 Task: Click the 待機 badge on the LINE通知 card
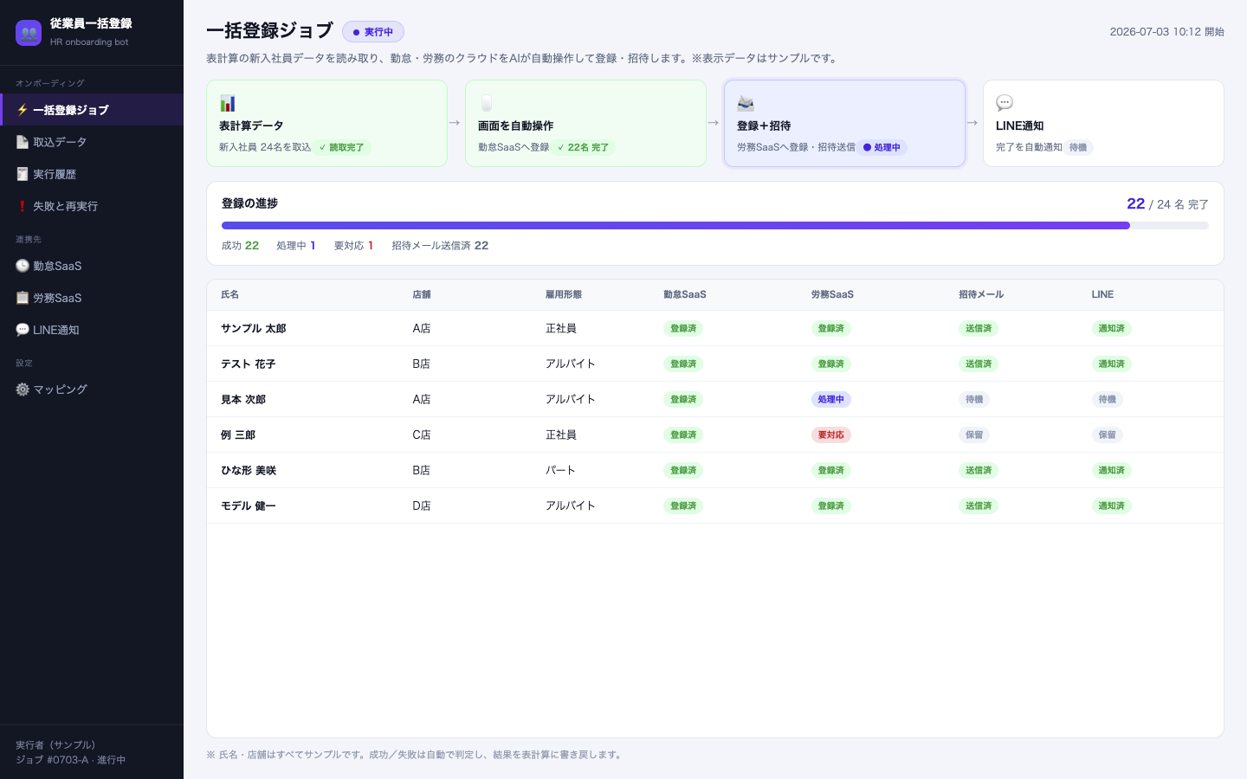tap(1078, 147)
